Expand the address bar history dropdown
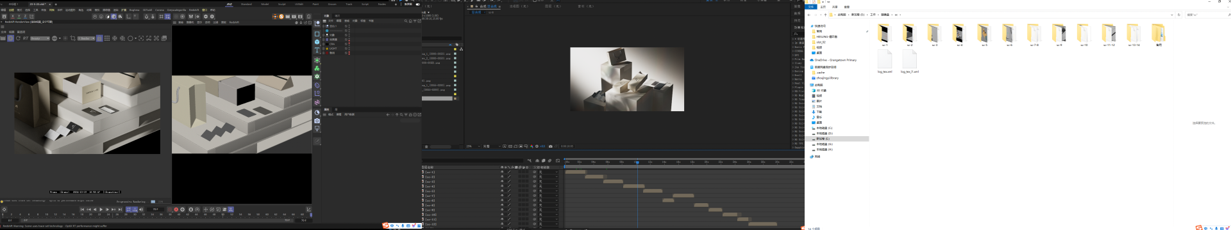The height and width of the screenshot is (230, 1231). [x=1172, y=15]
